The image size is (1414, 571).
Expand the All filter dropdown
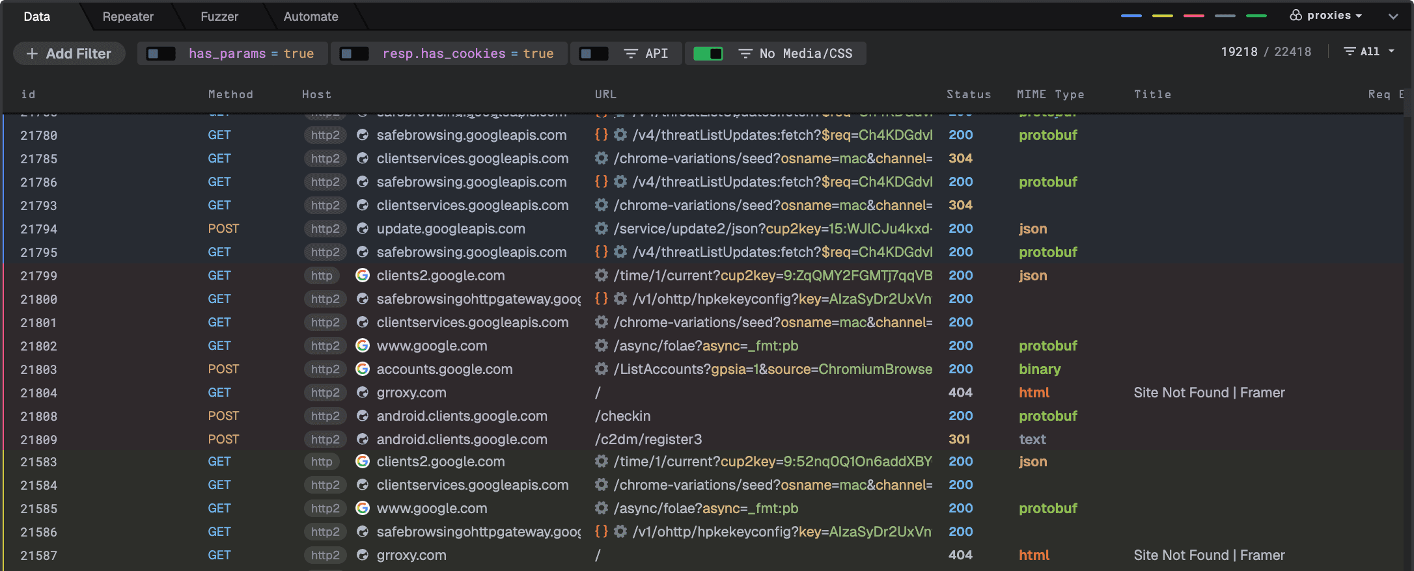pyautogui.click(x=1370, y=51)
